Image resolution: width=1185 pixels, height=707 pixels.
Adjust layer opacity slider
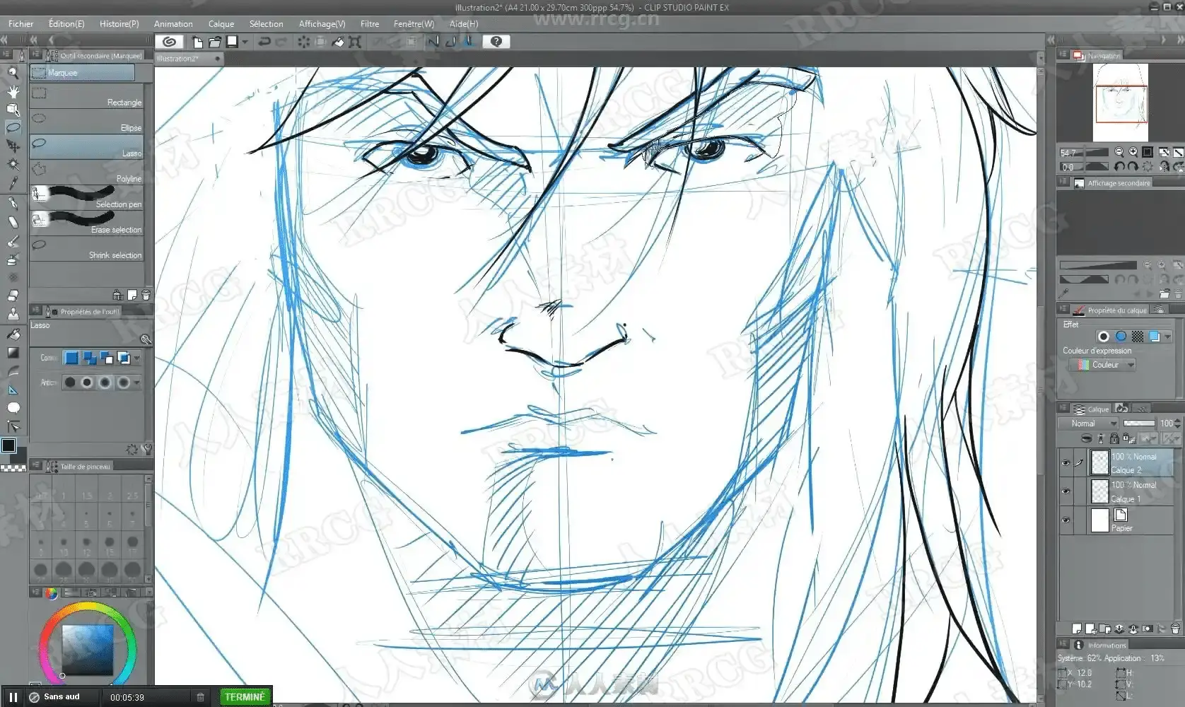click(x=1138, y=423)
